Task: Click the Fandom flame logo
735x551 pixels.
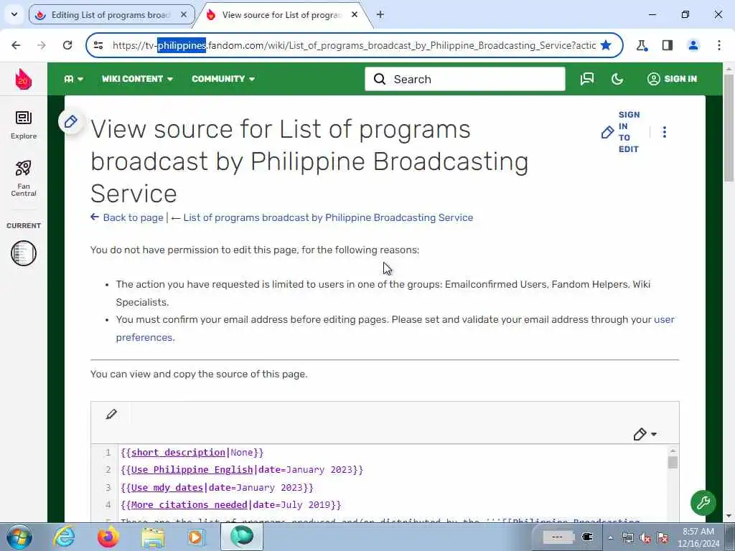Action: tap(24, 79)
